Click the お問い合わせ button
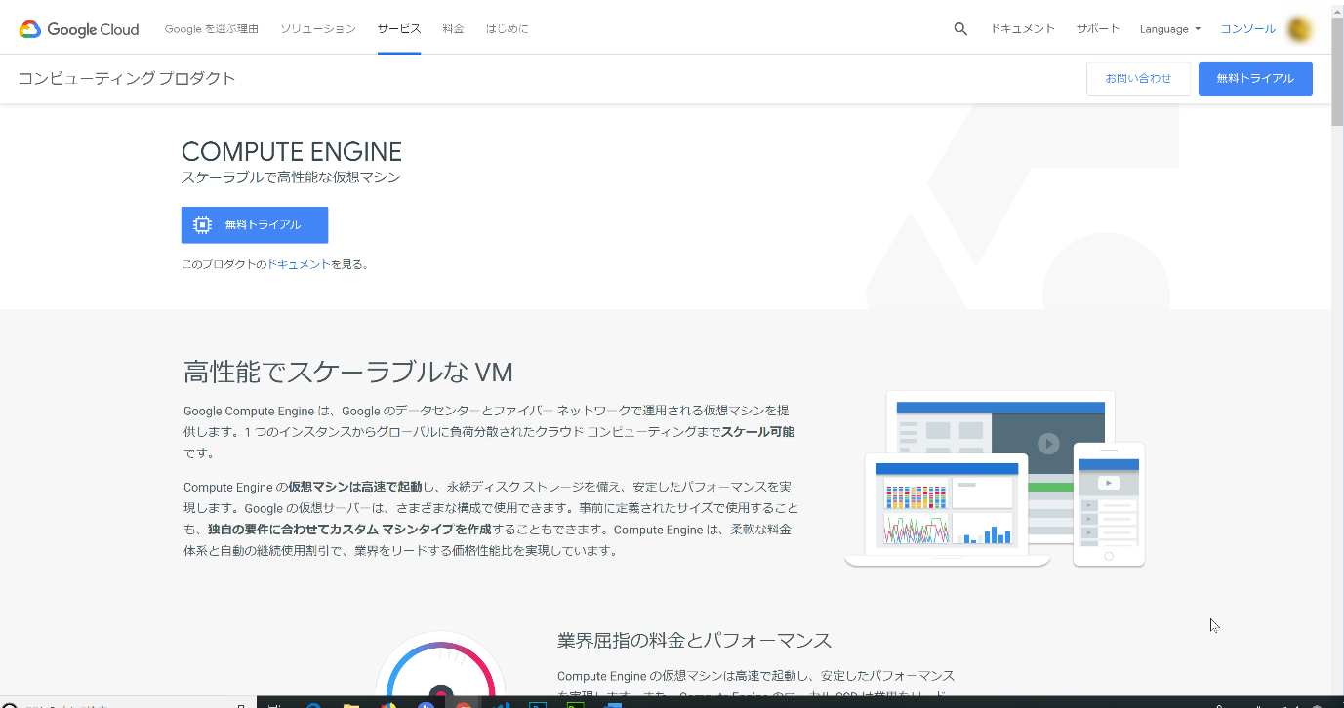 pos(1138,78)
